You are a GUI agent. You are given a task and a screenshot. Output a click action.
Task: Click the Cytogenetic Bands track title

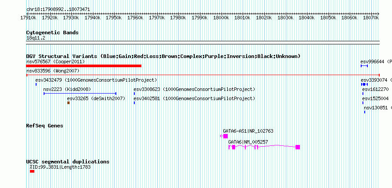click(x=52, y=33)
